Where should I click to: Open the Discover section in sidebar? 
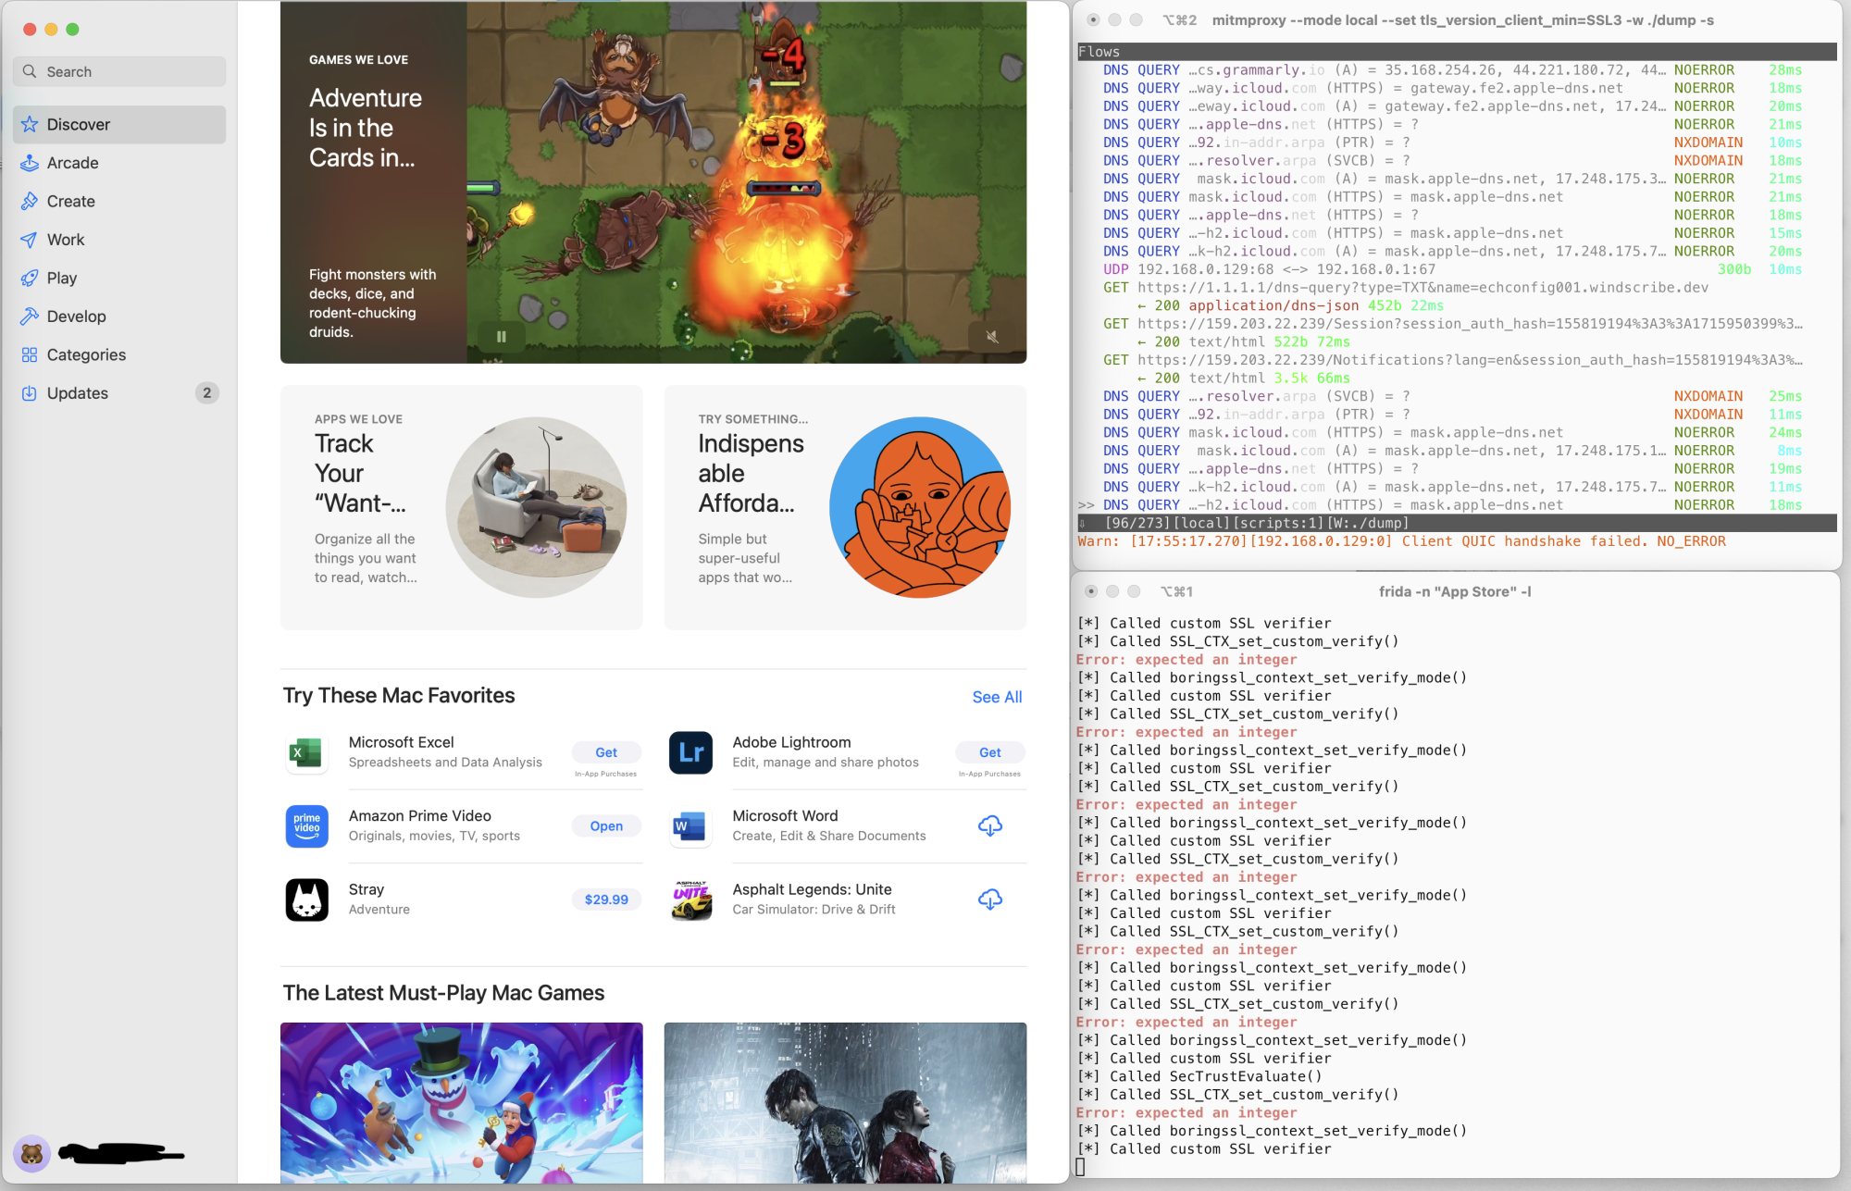[x=119, y=124]
